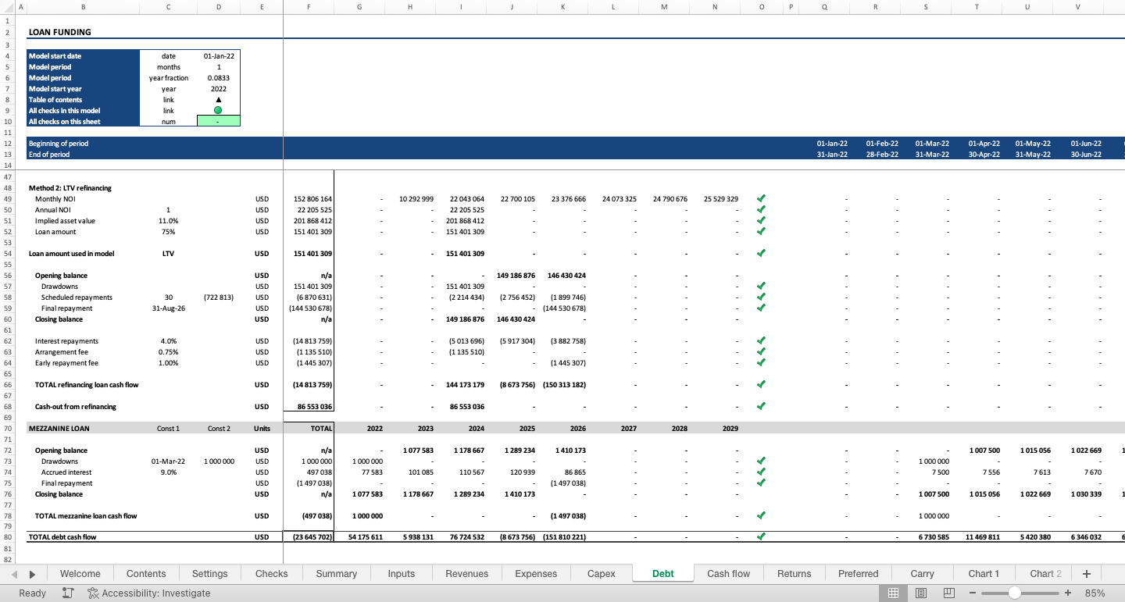
Task: Open the Summary sheet tab
Action: pyautogui.click(x=337, y=573)
